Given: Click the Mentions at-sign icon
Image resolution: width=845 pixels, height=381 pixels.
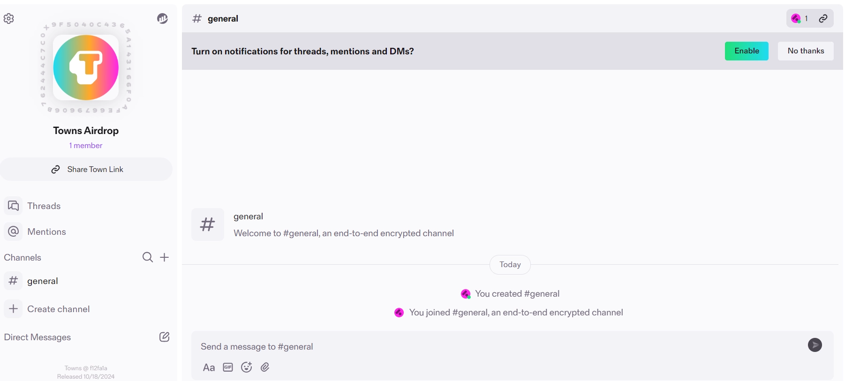Looking at the screenshot, I should coord(13,232).
